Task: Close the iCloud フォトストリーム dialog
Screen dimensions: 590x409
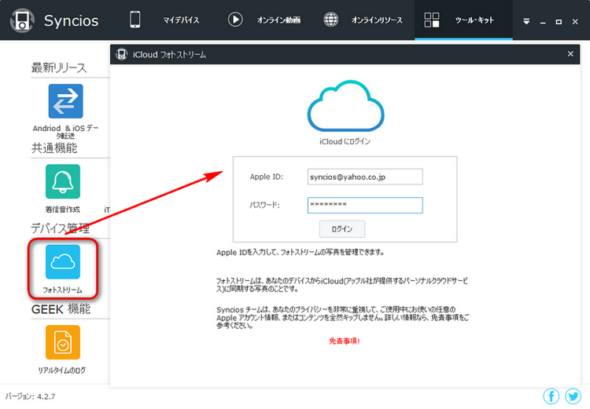Action: point(570,54)
